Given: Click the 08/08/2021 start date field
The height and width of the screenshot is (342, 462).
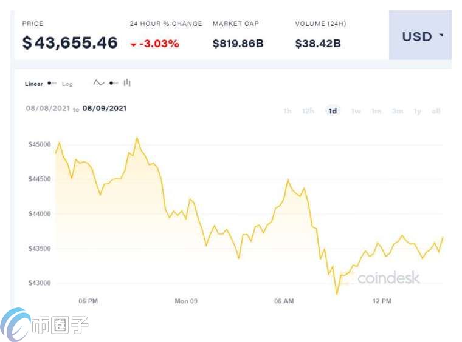Looking at the screenshot, I should point(48,109).
